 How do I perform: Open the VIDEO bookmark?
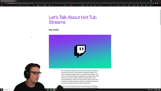[62, 5]
